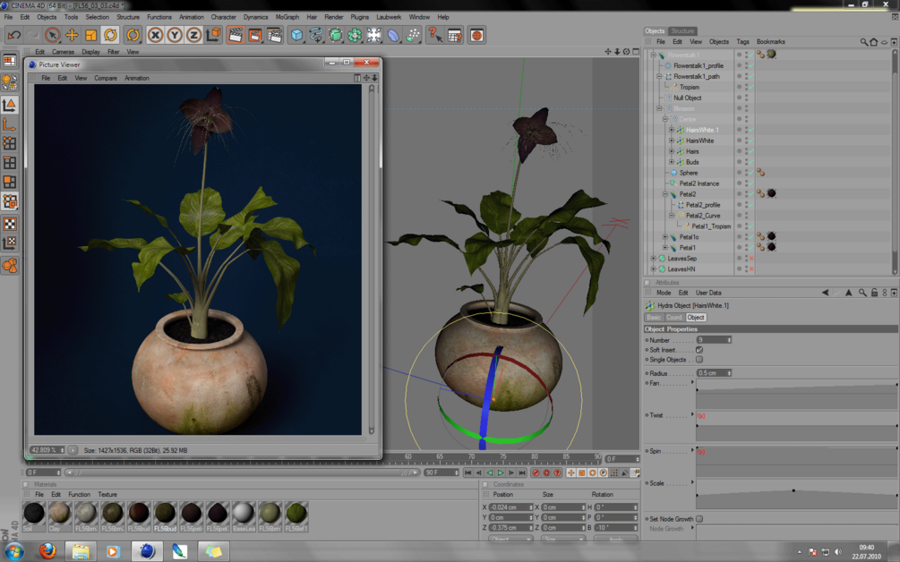
Task: Add a Cube primitive object
Action: point(296,36)
